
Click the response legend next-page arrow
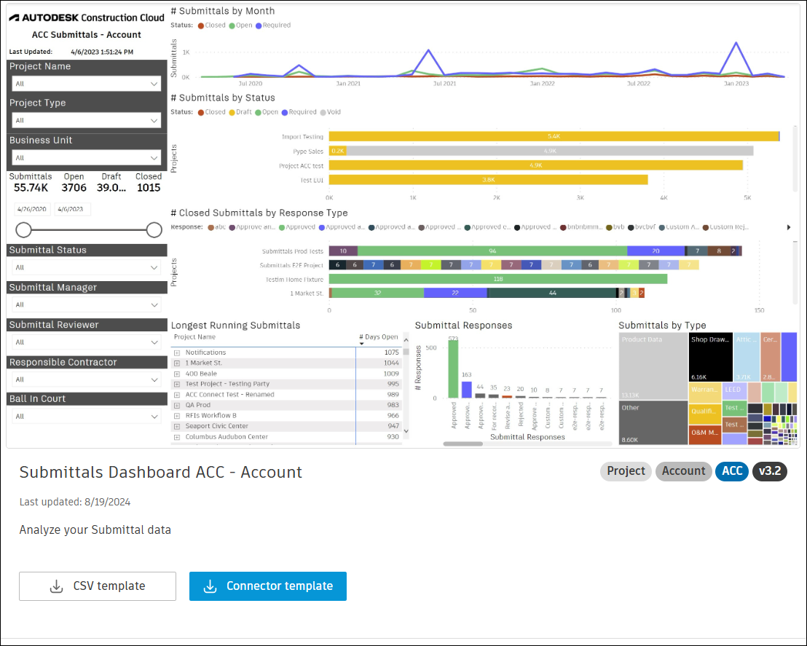(789, 227)
